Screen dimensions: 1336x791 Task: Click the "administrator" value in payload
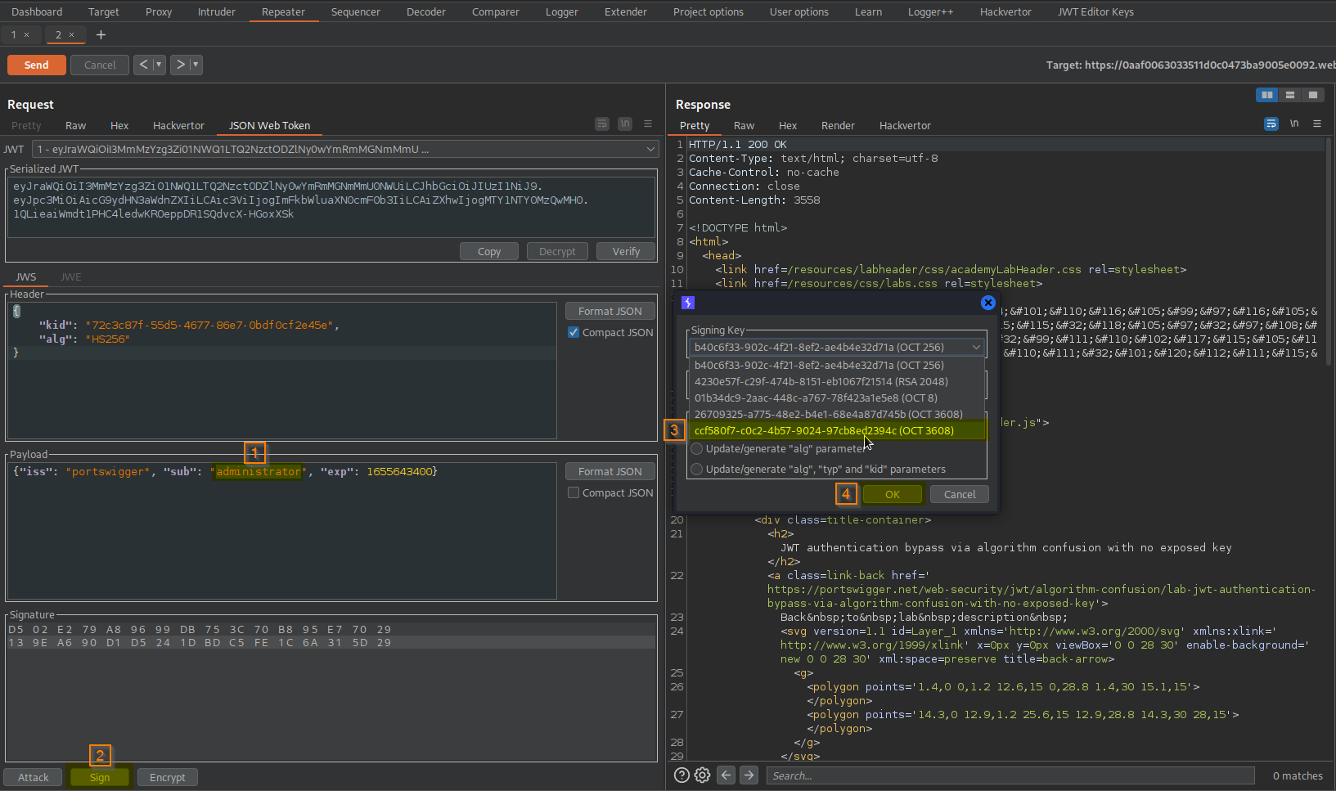click(x=259, y=471)
